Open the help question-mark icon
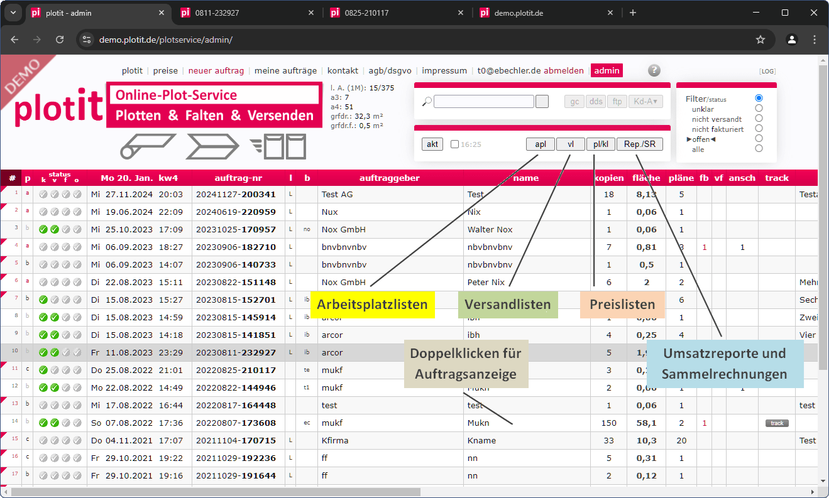The image size is (829, 498). click(654, 70)
